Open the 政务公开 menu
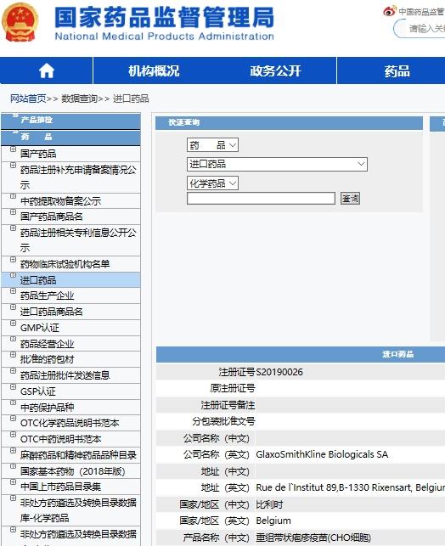445x546 pixels. 275,71
